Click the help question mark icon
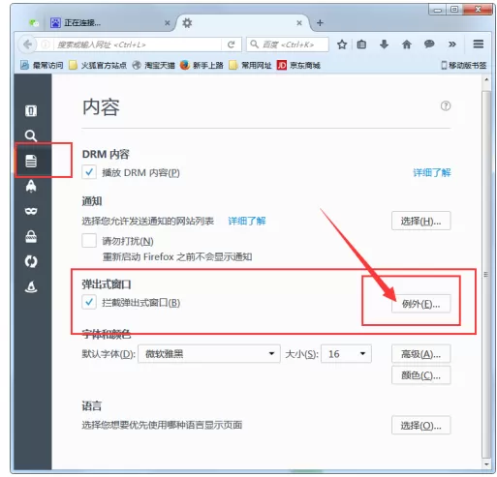The width and height of the screenshot is (497, 477). point(446,105)
